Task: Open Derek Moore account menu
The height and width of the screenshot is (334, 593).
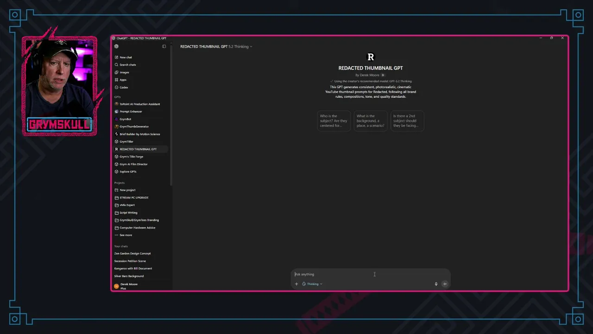Action: pos(140,286)
